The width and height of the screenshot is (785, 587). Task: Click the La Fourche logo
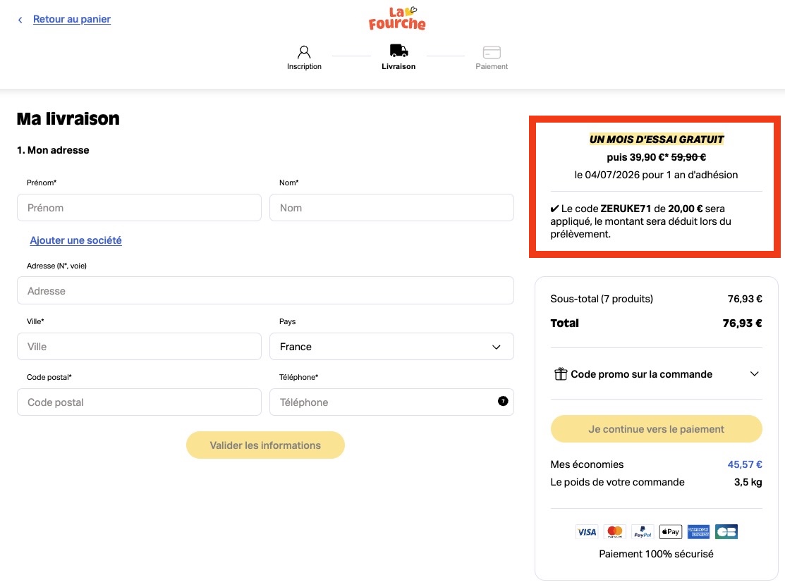pos(397,18)
